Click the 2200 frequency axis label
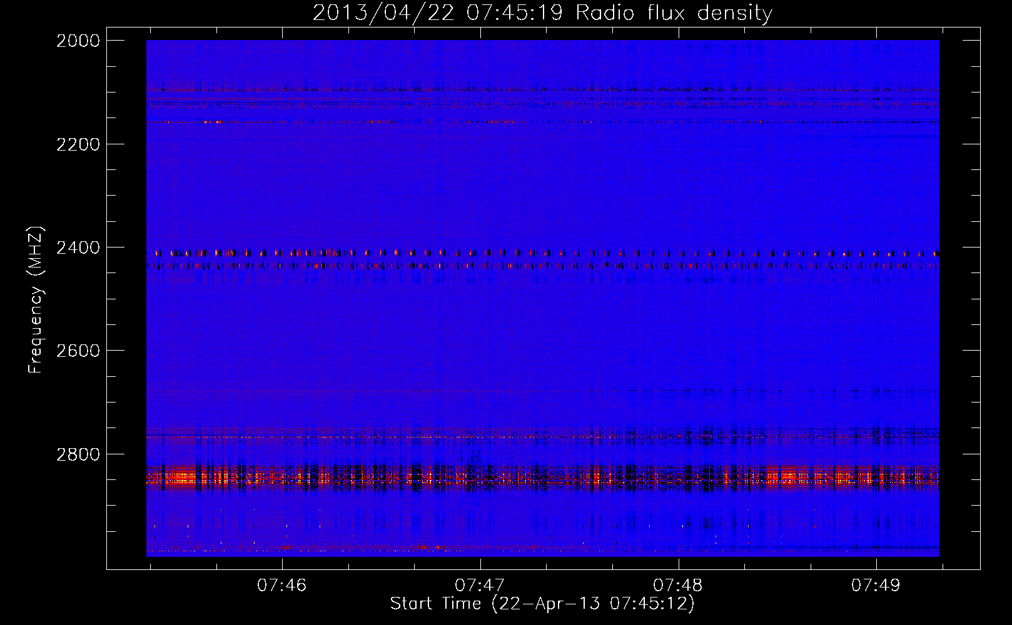 point(78,144)
